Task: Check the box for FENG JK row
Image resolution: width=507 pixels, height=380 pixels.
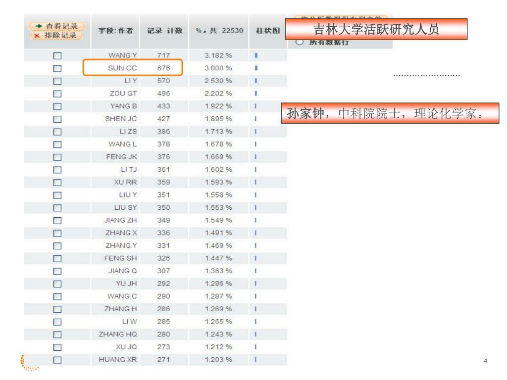Action: tap(57, 157)
